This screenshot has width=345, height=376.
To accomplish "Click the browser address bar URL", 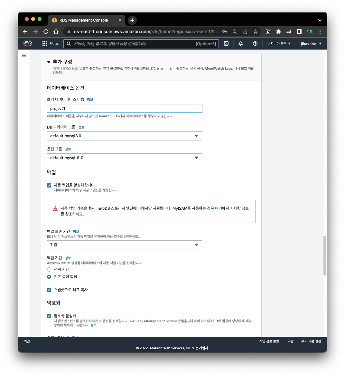I will pyautogui.click(x=146, y=32).
